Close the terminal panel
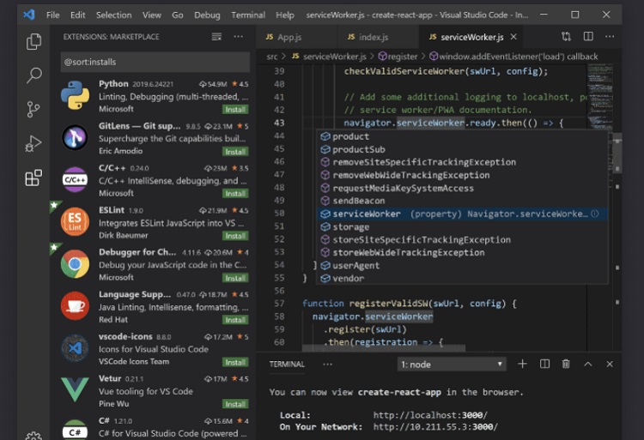Viewport: 644px width, 440px height. (x=610, y=364)
